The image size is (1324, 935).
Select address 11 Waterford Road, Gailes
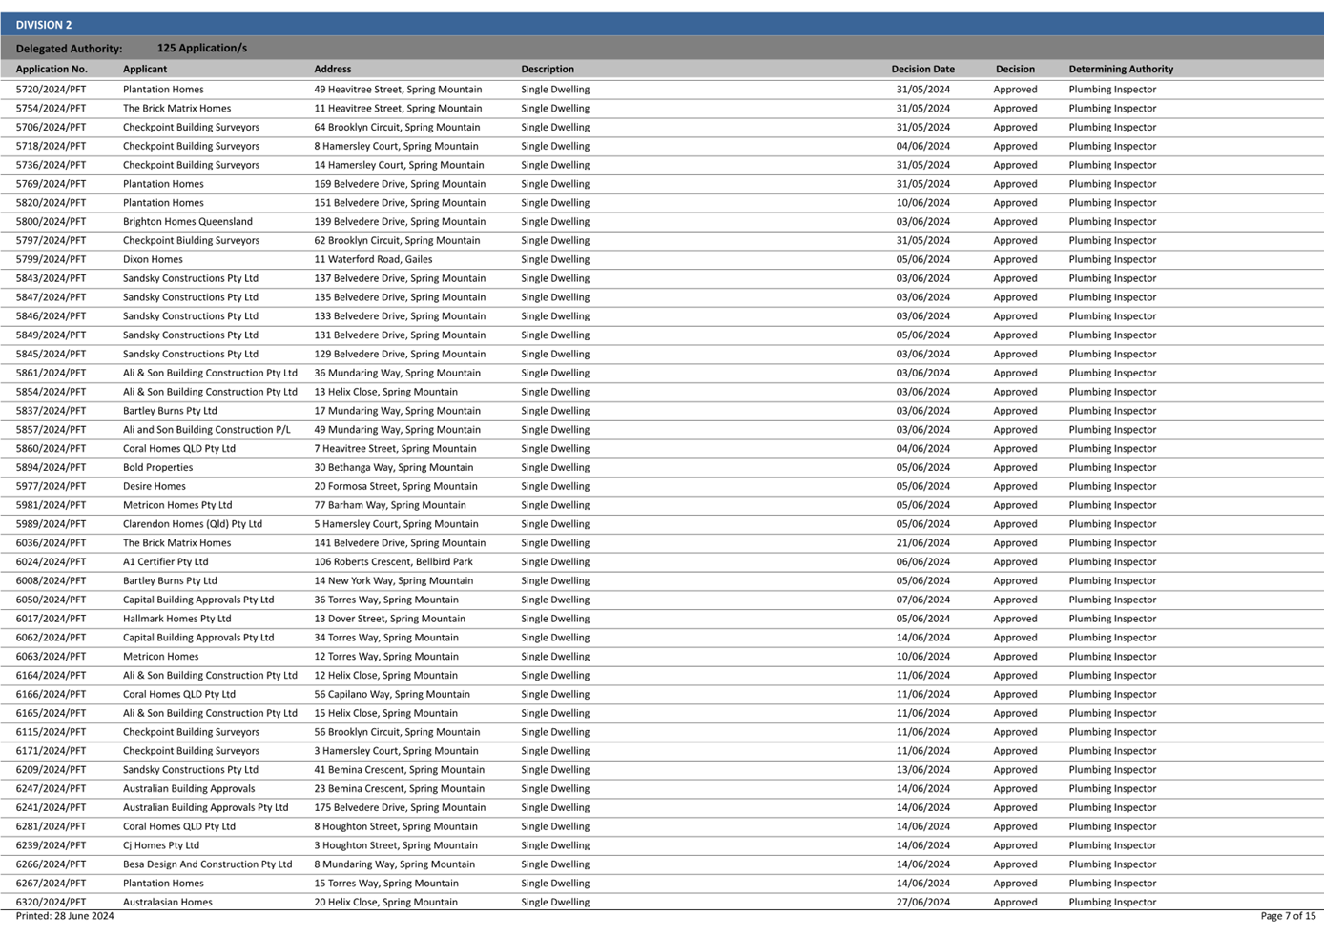click(373, 259)
